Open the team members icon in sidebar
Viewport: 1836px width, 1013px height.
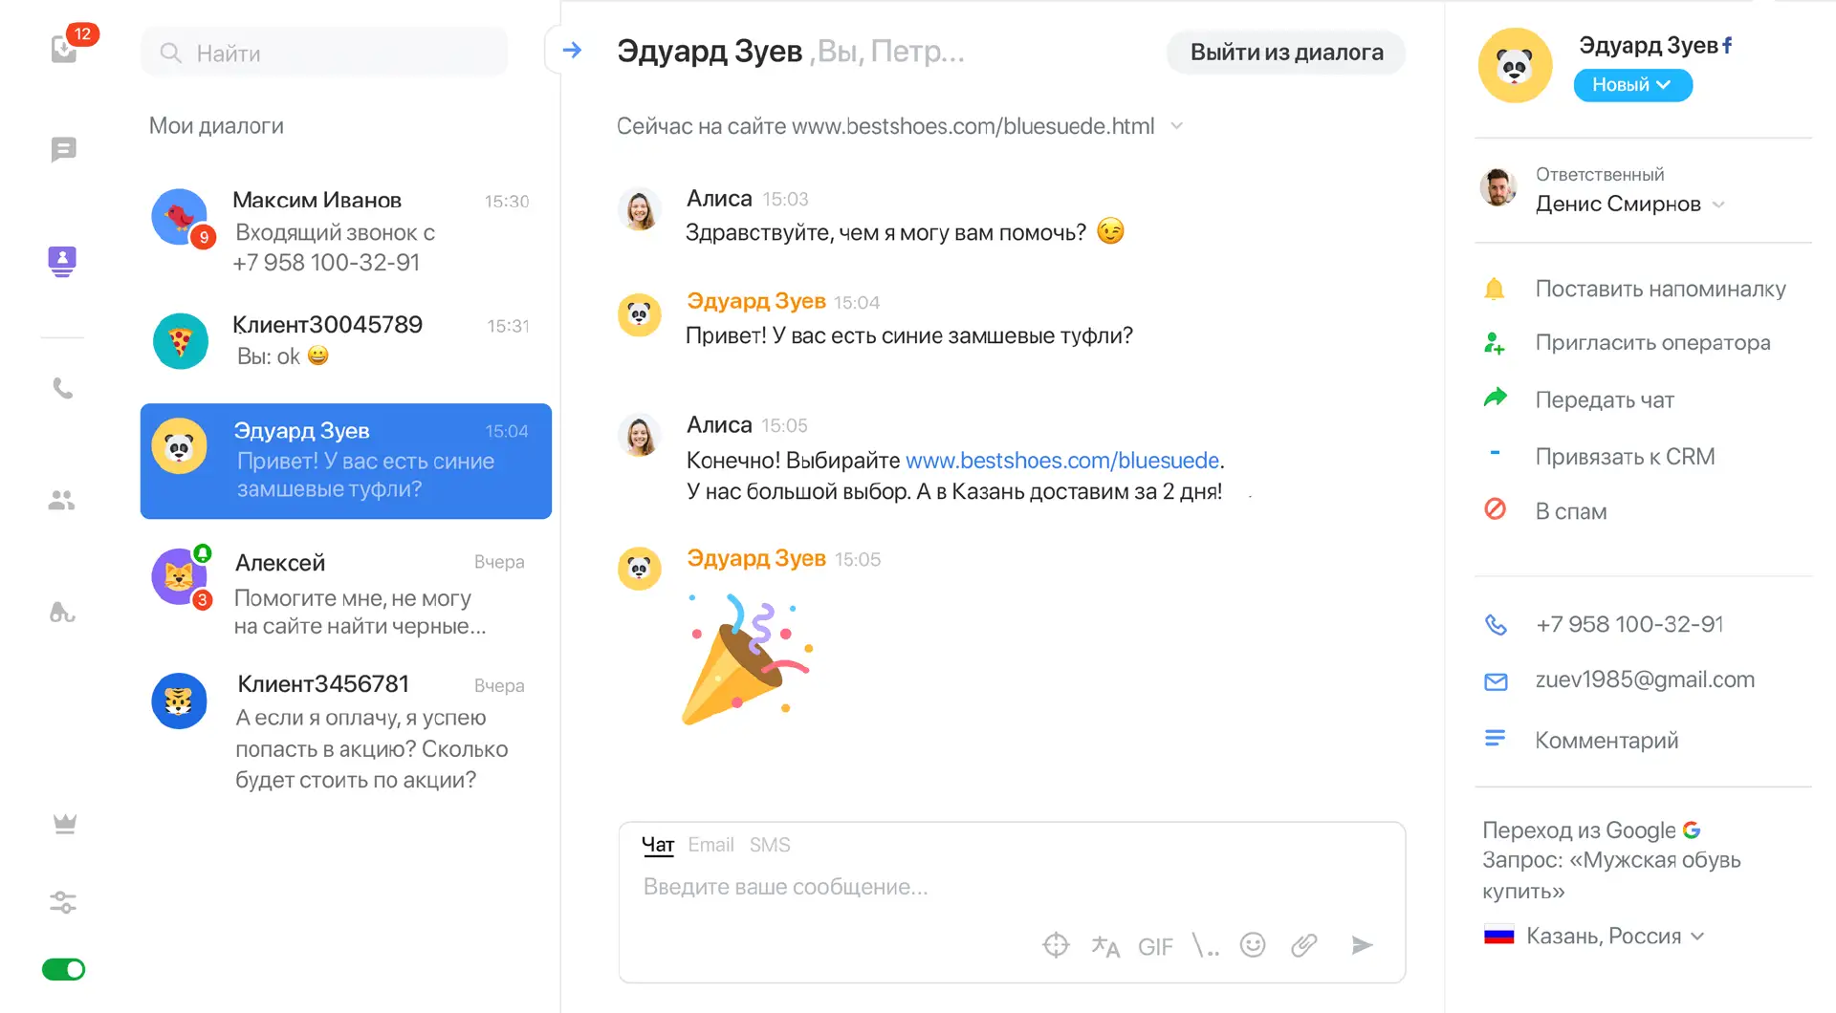[62, 500]
